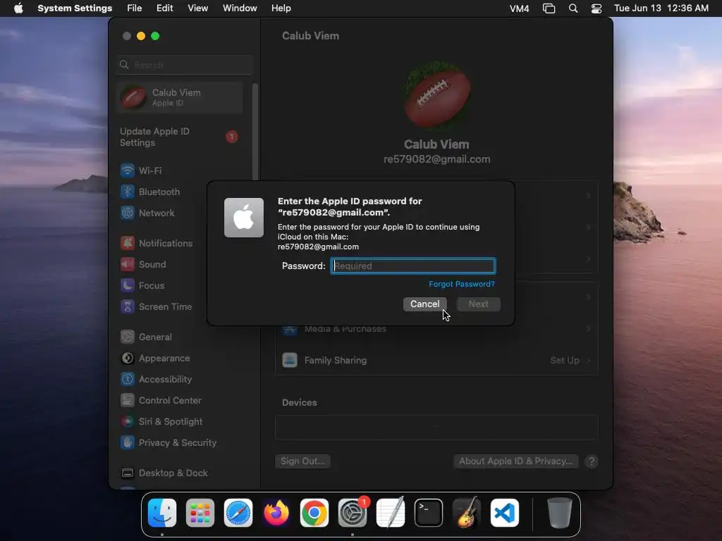Screen dimensions: 722x541
Task: Click the Spotlight search menu bar icon
Action: 573,8
